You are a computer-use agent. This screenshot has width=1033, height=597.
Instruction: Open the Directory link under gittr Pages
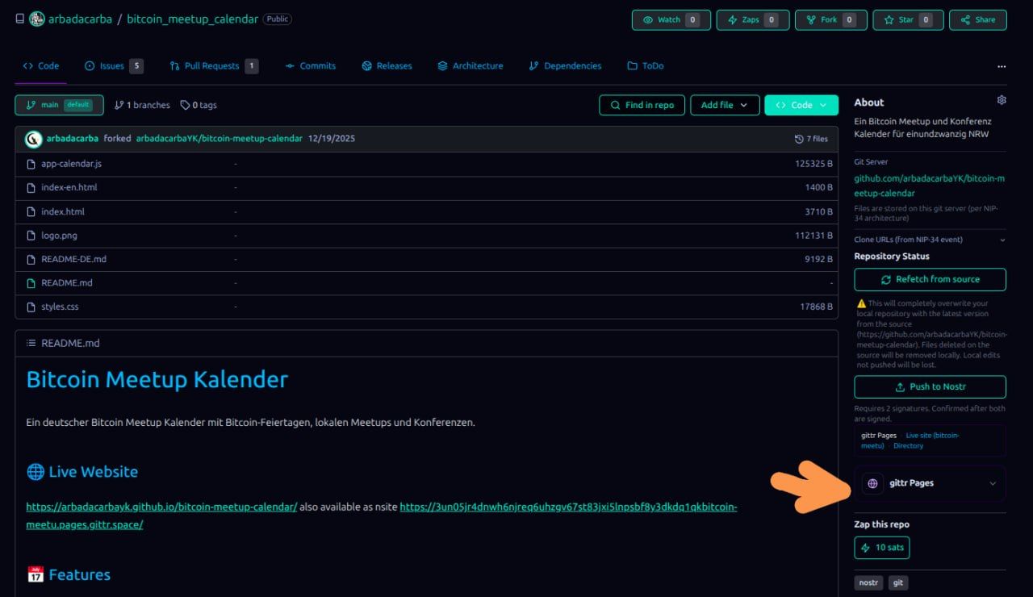click(908, 446)
